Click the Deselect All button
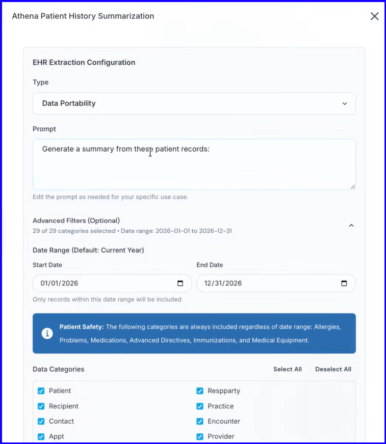Image resolution: width=386 pixels, height=444 pixels. tap(333, 369)
